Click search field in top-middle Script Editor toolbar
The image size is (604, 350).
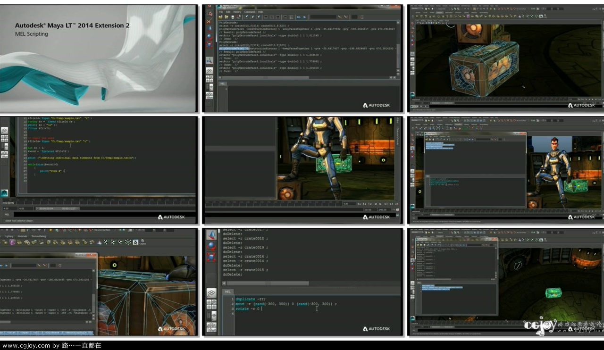coord(323,17)
